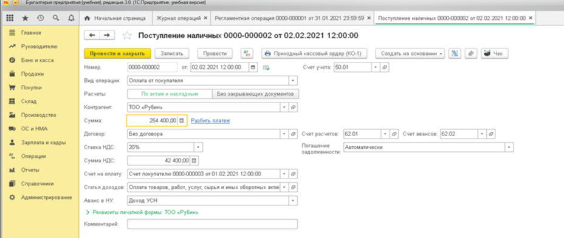Open Операции section

pos(33,157)
